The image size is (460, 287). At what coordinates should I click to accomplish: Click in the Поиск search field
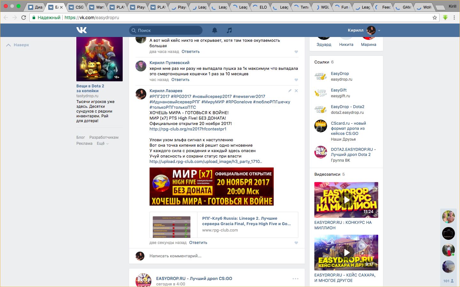166,30
